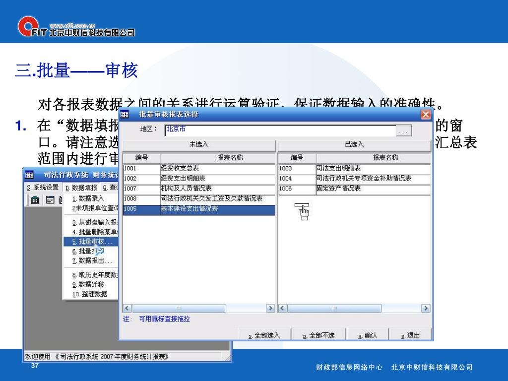Click the 未选入 panel header
Screen dimensions: 508x381
(199, 144)
